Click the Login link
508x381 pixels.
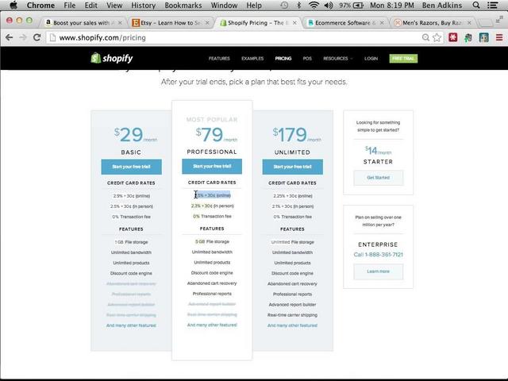coord(371,59)
